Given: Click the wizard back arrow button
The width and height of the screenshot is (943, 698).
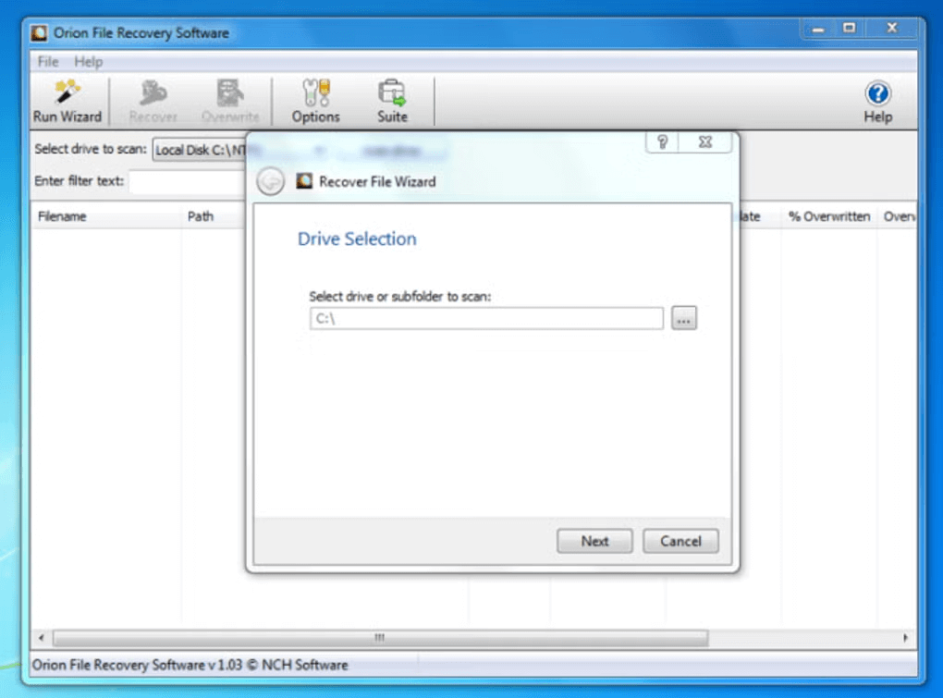Looking at the screenshot, I should coord(270,181).
